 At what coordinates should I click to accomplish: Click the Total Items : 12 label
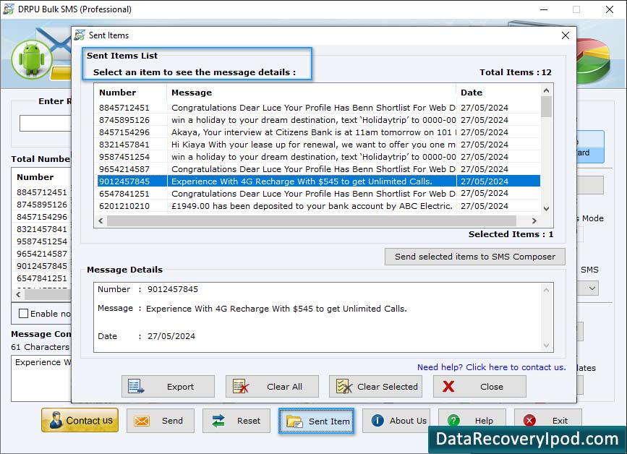pyautogui.click(x=516, y=72)
